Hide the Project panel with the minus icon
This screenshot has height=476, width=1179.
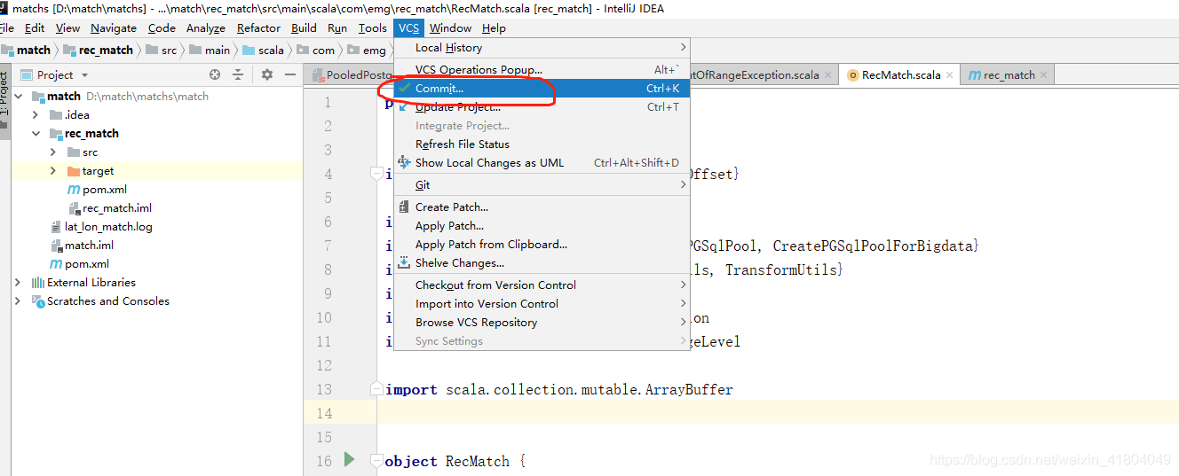click(x=289, y=75)
